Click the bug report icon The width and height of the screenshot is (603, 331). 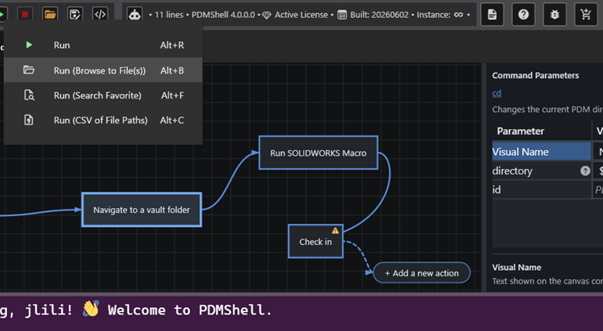click(554, 15)
